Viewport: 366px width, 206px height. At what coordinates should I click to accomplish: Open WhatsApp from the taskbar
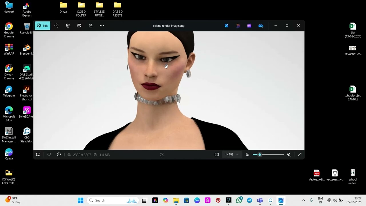point(239,200)
